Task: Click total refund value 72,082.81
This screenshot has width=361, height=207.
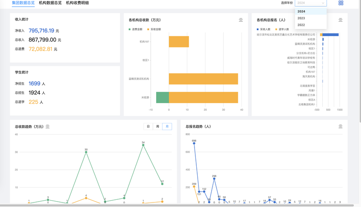Action: click(x=41, y=49)
